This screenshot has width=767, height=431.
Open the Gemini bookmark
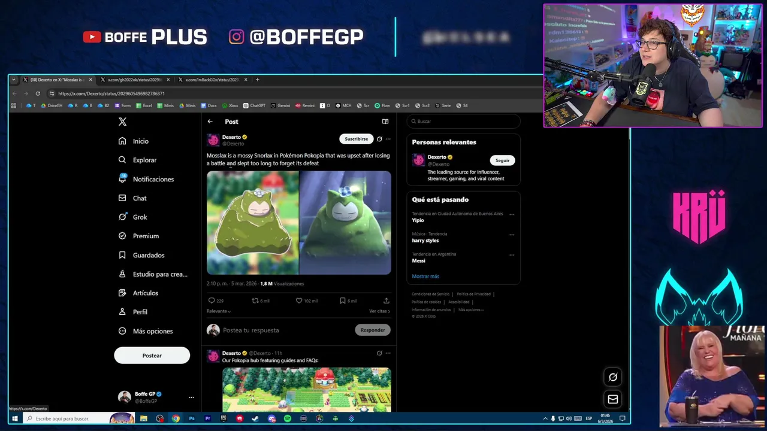[x=280, y=105]
